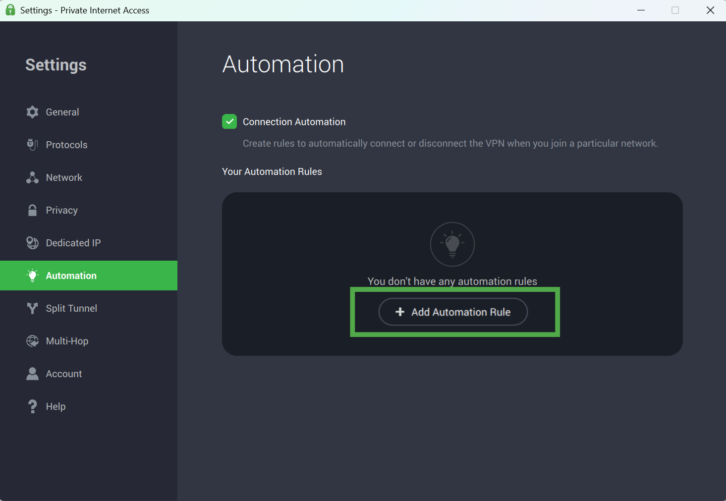Image resolution: width=726 pixels, height=501 pixels.
Task: Open Multi-Hop settings
Action: point(89,341)
